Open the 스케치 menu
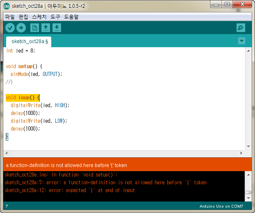 coord(39,17)
